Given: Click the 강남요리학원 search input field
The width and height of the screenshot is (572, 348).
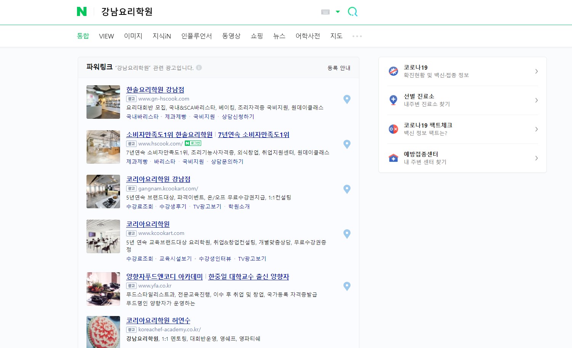Looking at the screenshot, I should 206,12.
